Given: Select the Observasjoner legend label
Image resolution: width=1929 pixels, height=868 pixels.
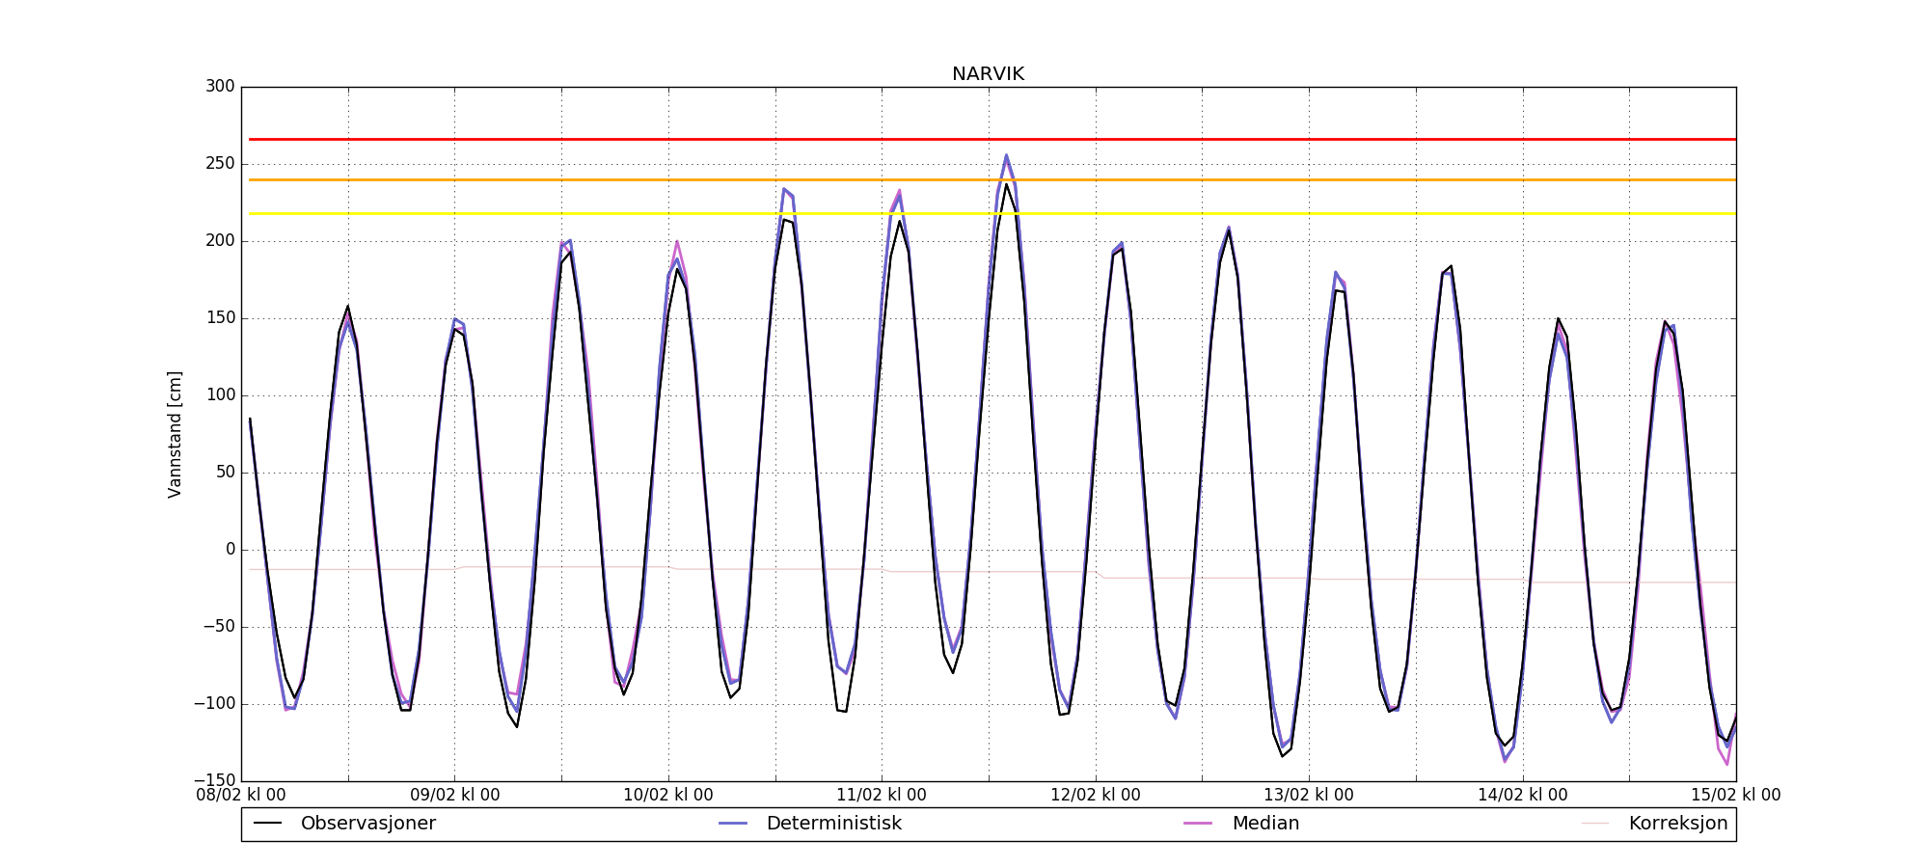Looking at the screenshot, I should tap(368, 824).
